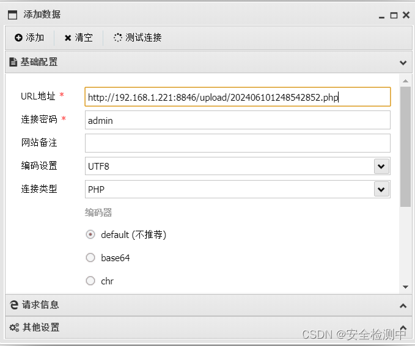The image size is (415, 346).
Task: Select the base64 encoder radio button
Action: (90, 258)
